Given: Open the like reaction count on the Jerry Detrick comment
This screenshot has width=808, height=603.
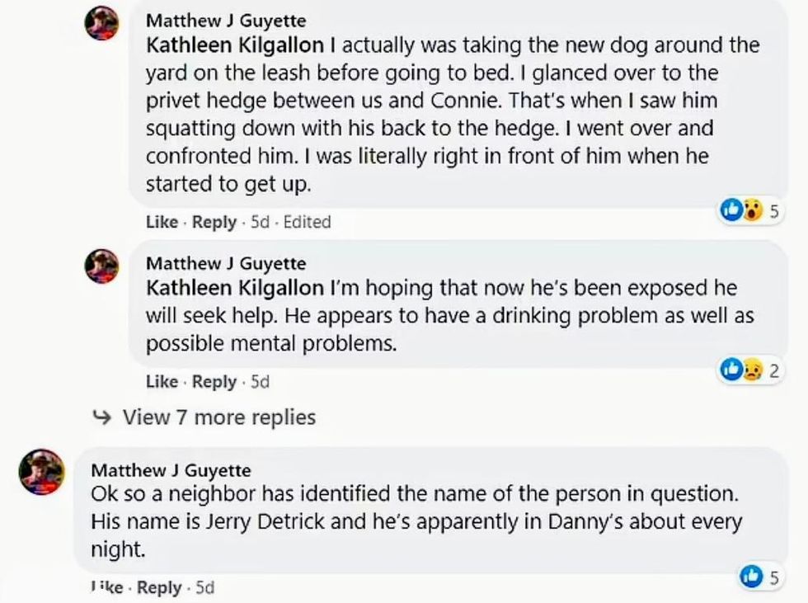Looking at the screenshot, I should click(x=760, y=577).
